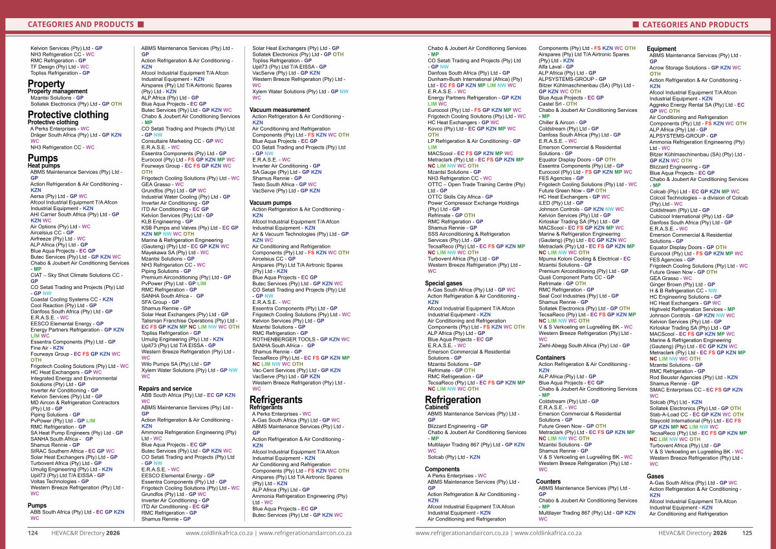Go to the Repairs and service heading

165,389
